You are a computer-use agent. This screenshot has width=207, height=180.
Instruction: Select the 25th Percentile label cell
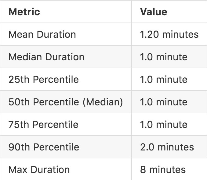44,79
